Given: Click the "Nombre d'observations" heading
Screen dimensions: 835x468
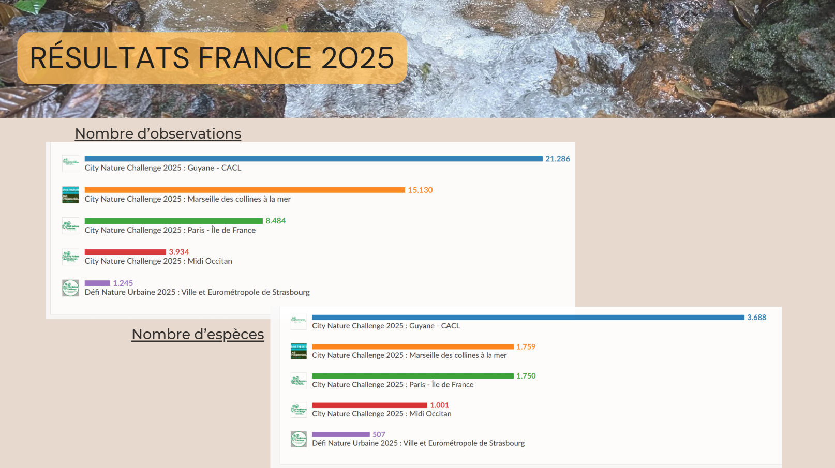Looking at the screenshot, I should coord(158,133).
